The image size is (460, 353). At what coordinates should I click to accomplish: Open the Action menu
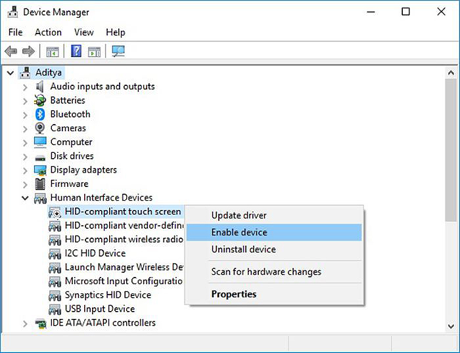point(48,32)
